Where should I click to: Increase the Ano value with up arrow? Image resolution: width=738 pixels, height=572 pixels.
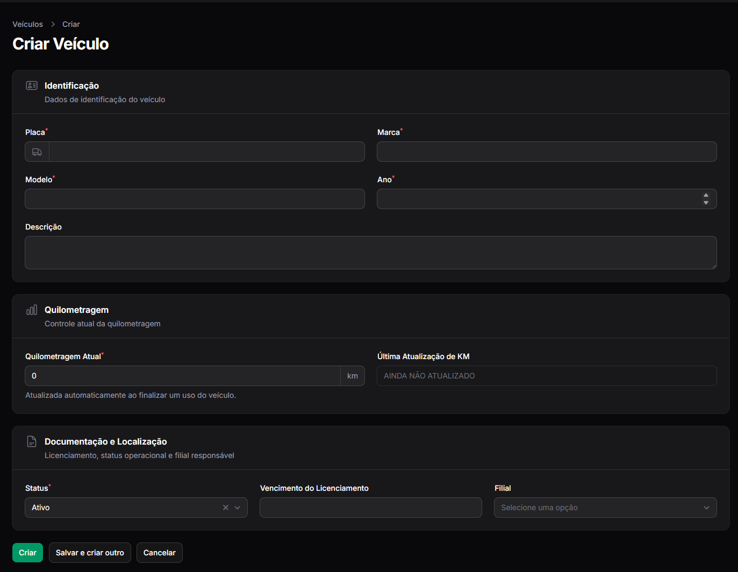tap(706, 196)
